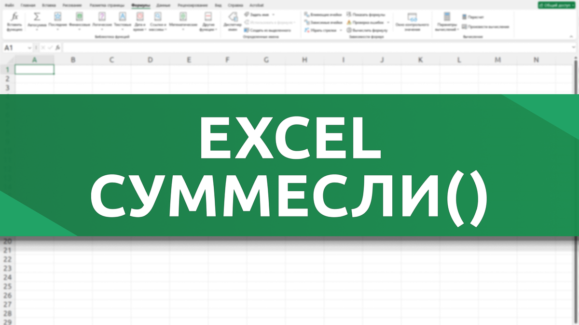Open Calculation Options

[446, 22]
